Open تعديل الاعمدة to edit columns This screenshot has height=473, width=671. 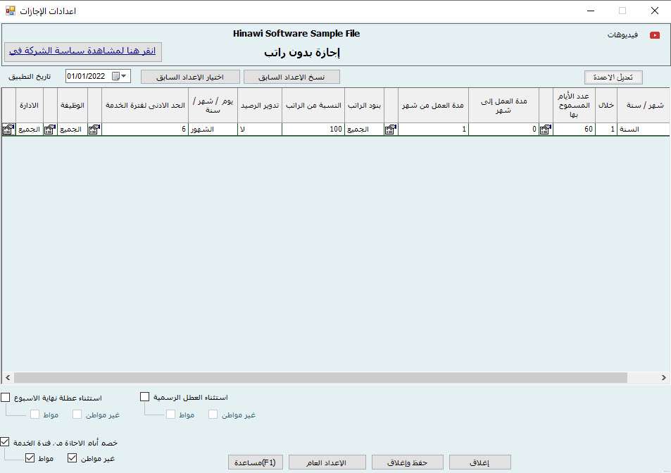point(613,77)
